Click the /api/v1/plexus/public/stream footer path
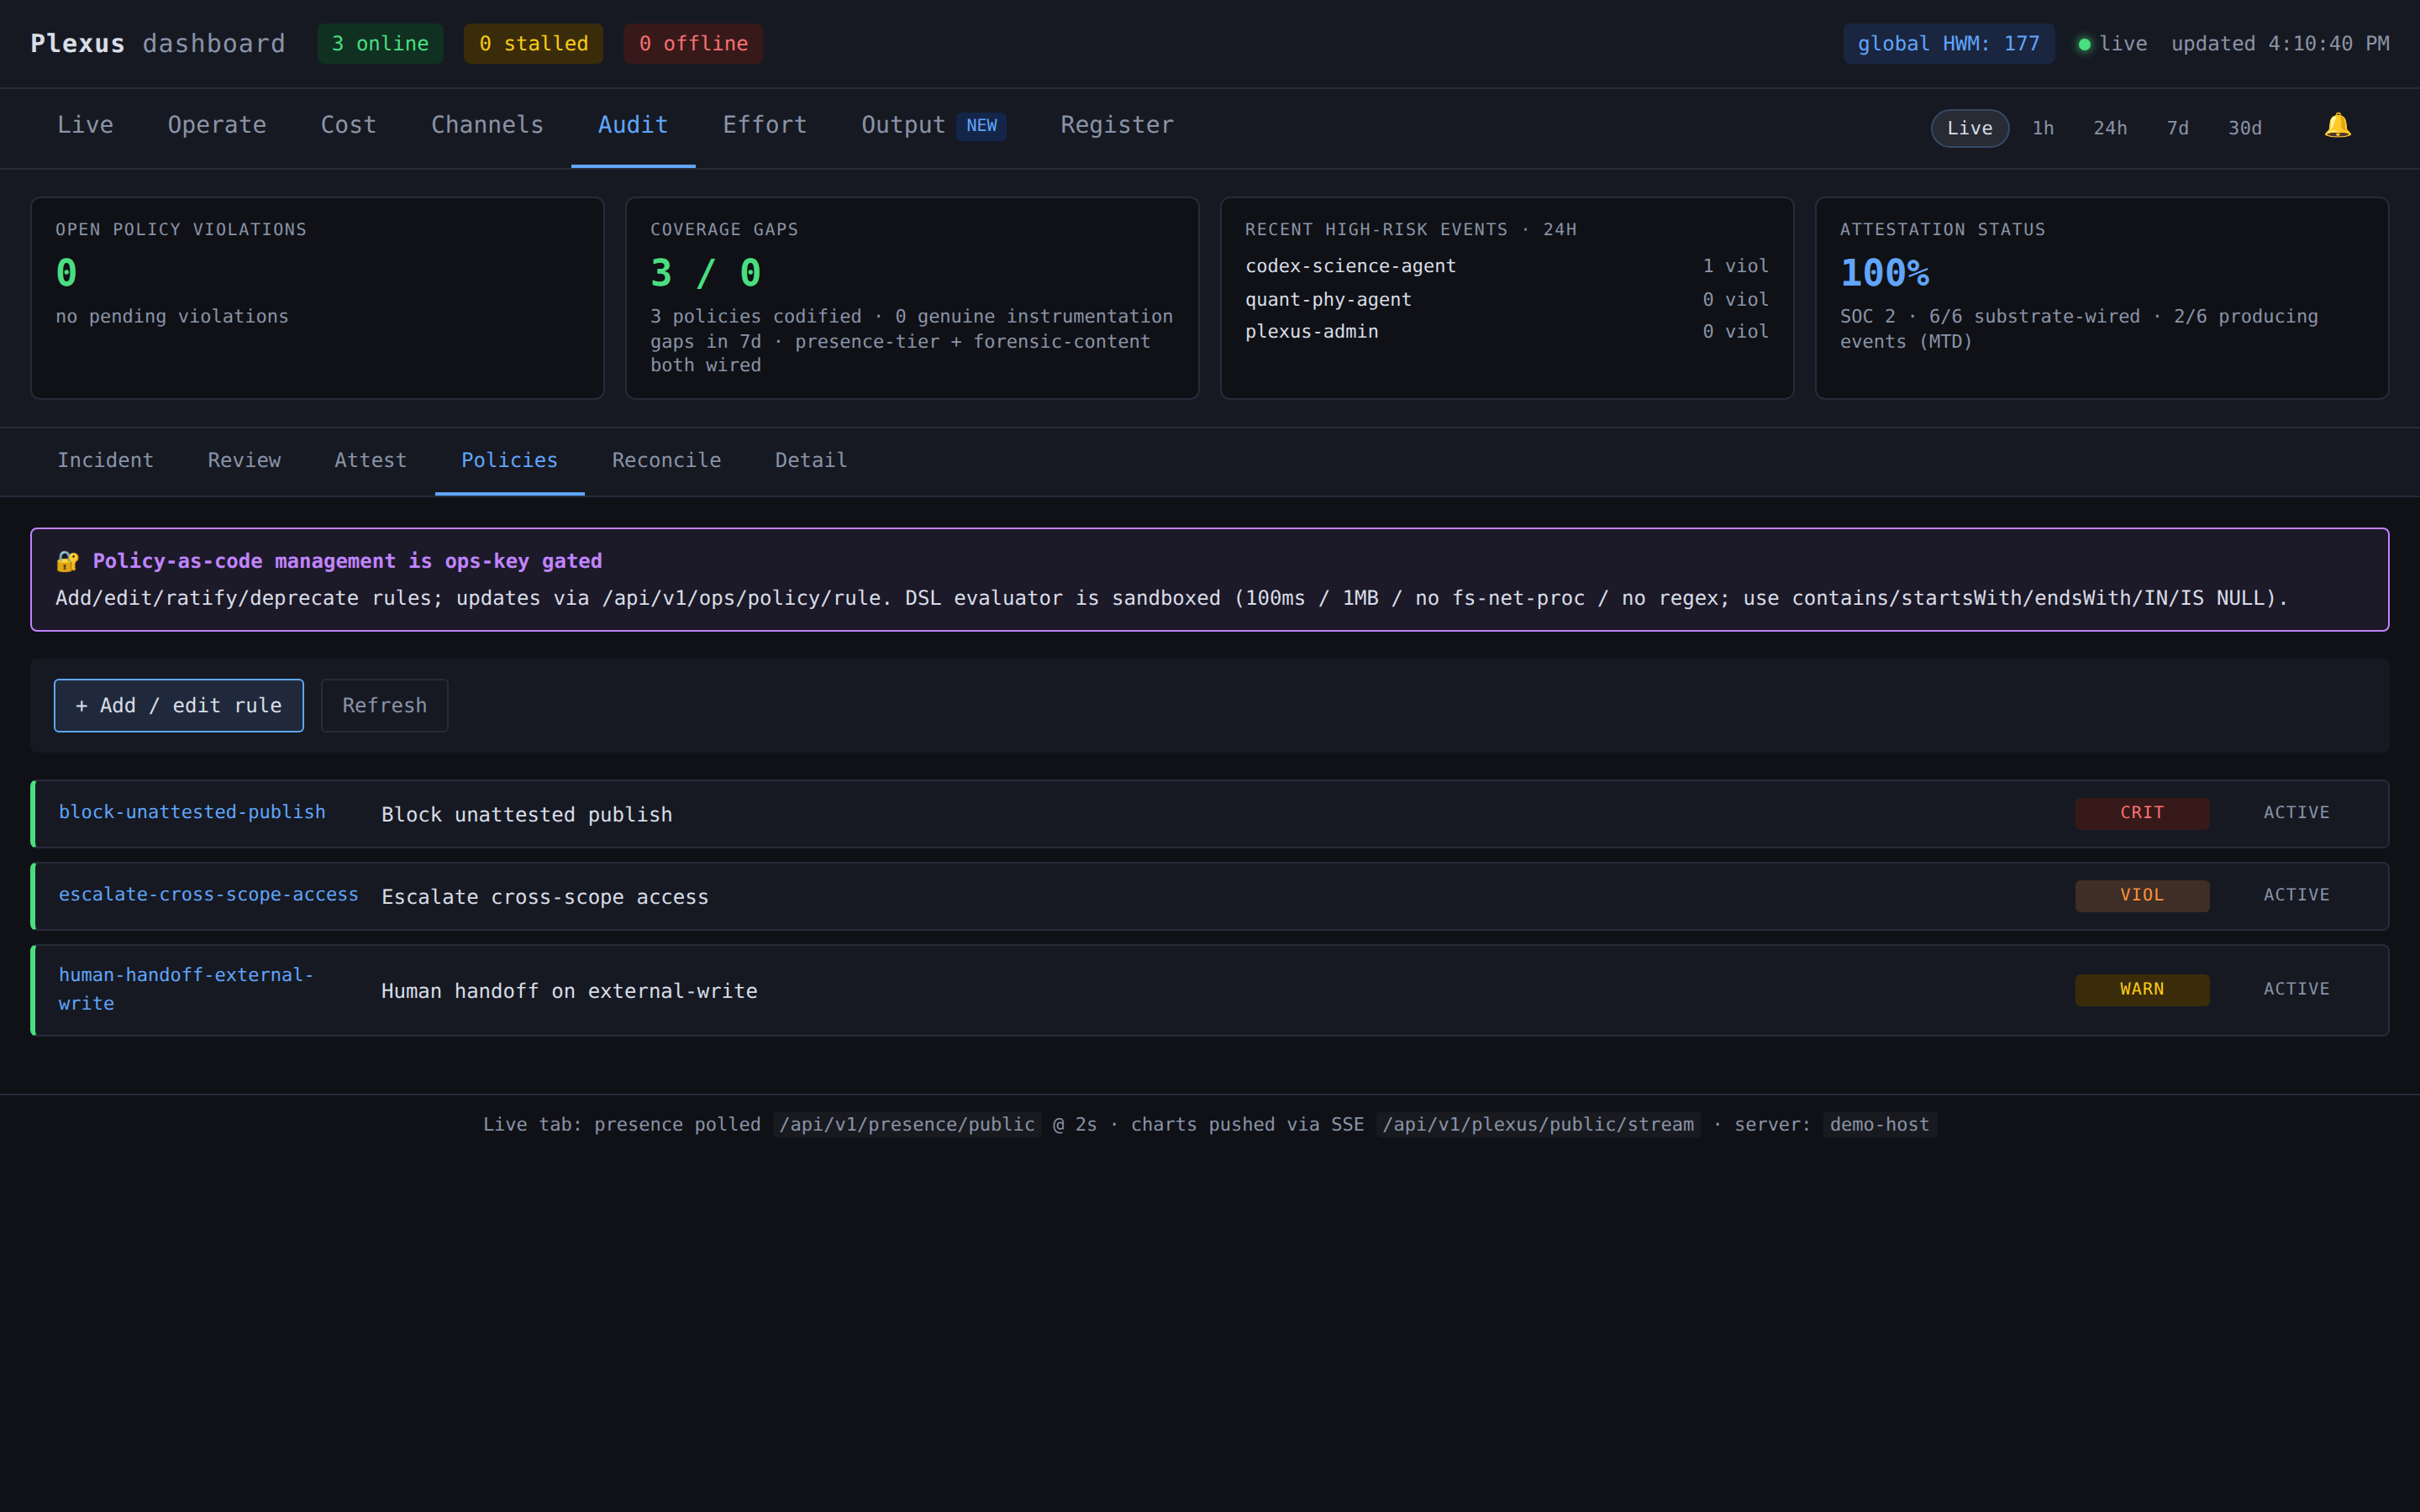 pos(1537,1125)
